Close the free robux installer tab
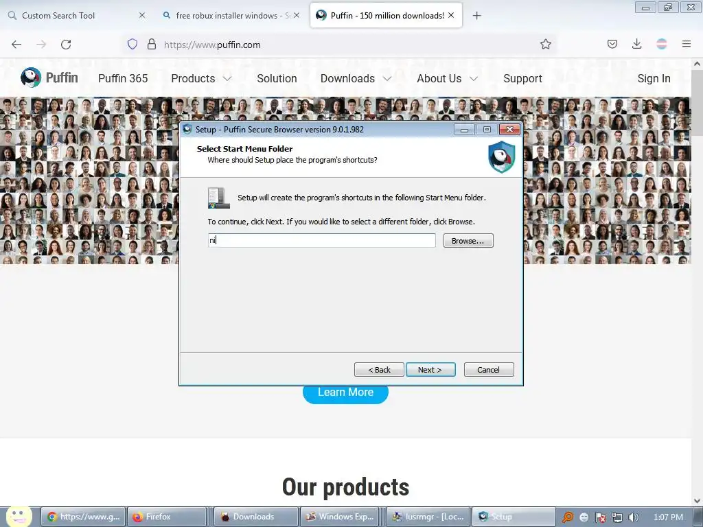Screen dimensions: 703x527 [297, 15]
